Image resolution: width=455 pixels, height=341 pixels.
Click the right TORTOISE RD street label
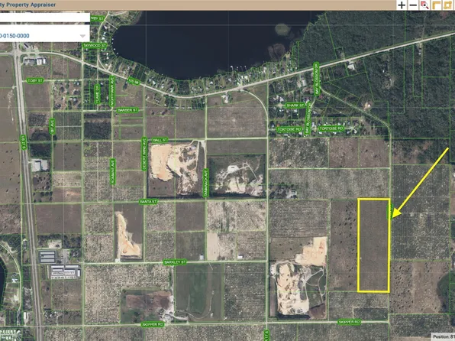(331, 128)
